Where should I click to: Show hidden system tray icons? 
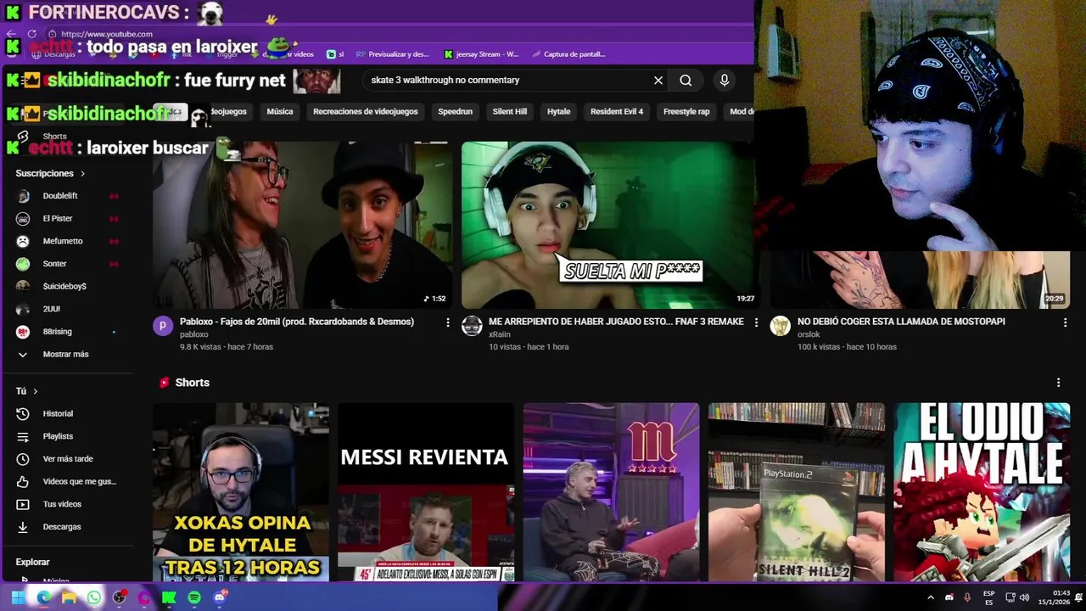tap(930, 597)
